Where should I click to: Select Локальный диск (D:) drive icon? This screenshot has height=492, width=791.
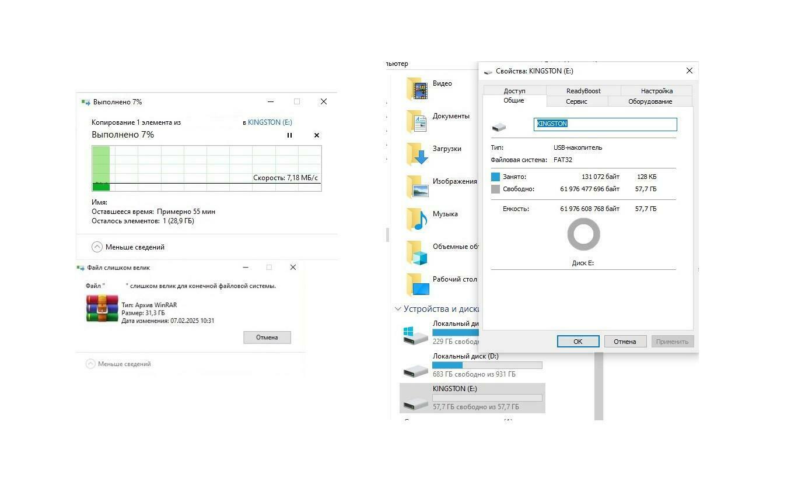[x=416, y=370]
